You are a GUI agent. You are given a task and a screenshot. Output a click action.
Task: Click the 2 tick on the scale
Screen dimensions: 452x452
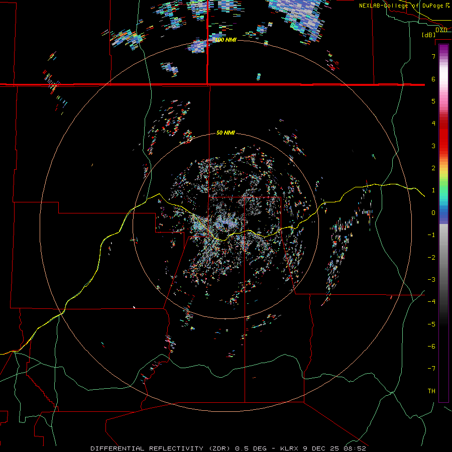pos(433,168)
